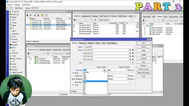This screenshot has height=106, width=189.
Task: Open Partition in the sidebar
Action: [15, 70]
